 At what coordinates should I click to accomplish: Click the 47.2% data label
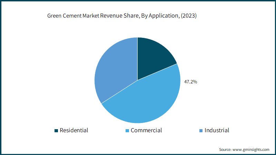(191, 82)
